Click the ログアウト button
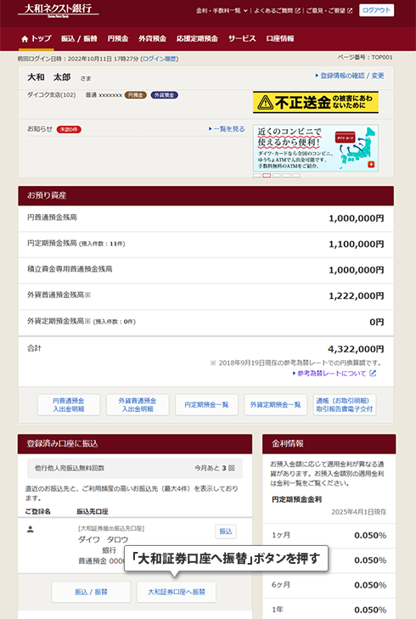 coord(377,10)
